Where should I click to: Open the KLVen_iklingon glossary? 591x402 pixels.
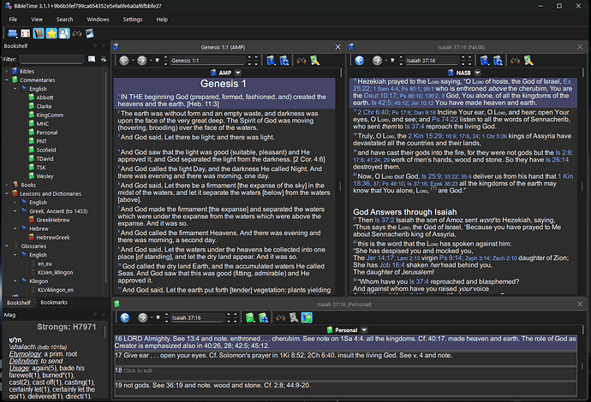tap(55, 272)
